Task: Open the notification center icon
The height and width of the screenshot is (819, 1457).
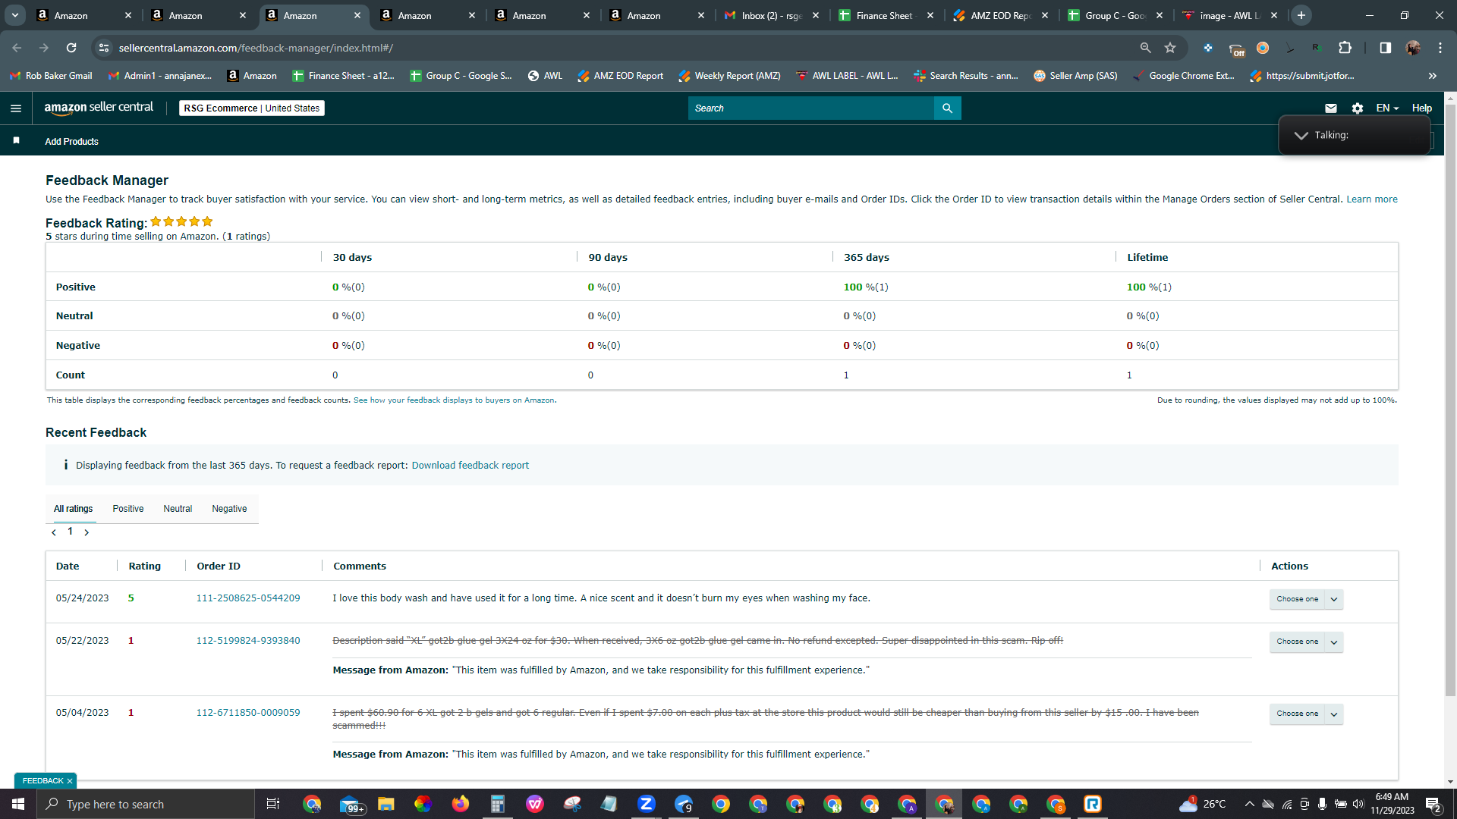Action: (x=1433, y=804)
